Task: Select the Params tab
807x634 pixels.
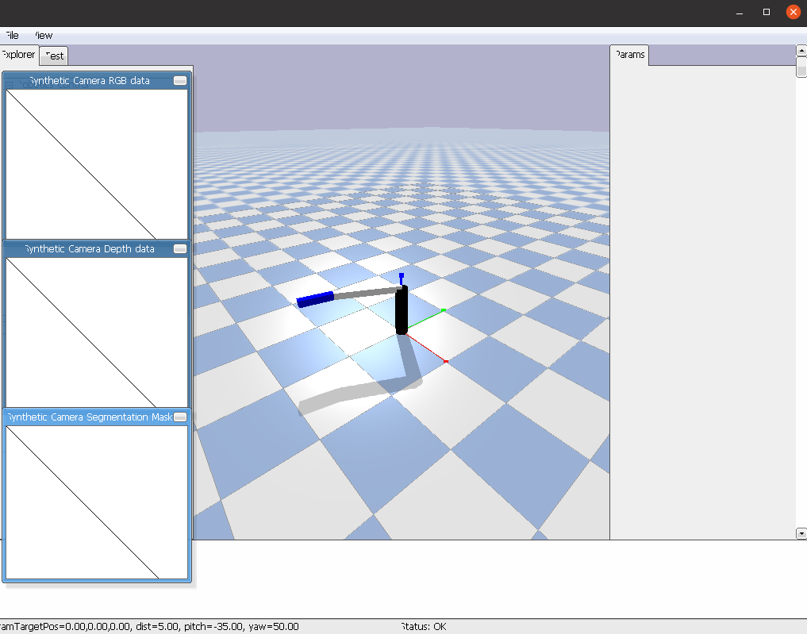Action: click(628, 55)
